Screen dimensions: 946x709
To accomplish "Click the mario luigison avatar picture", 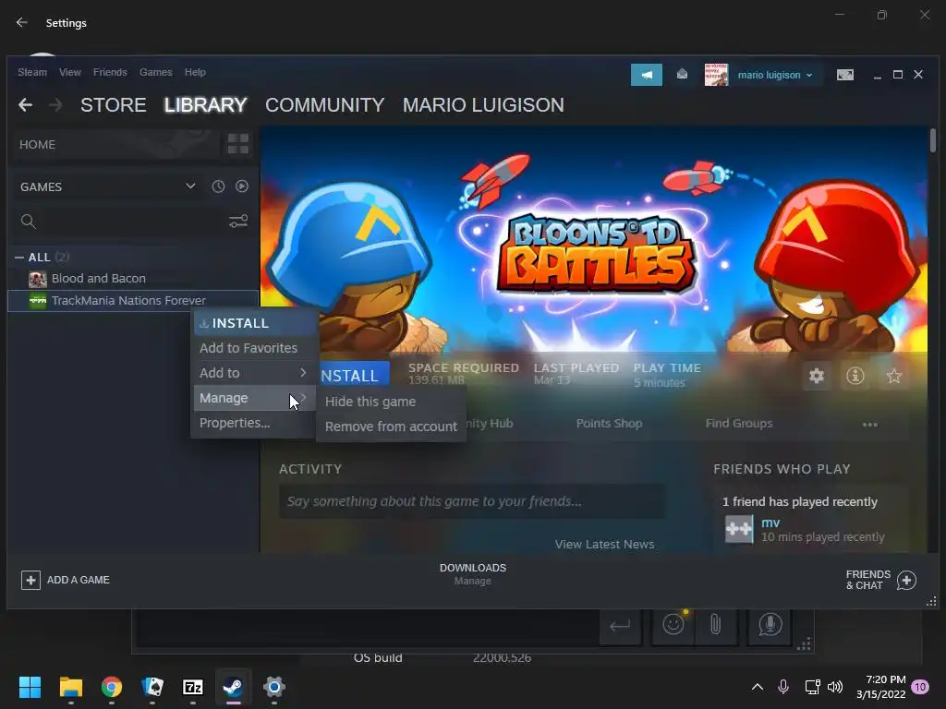I will pos(716,75).
